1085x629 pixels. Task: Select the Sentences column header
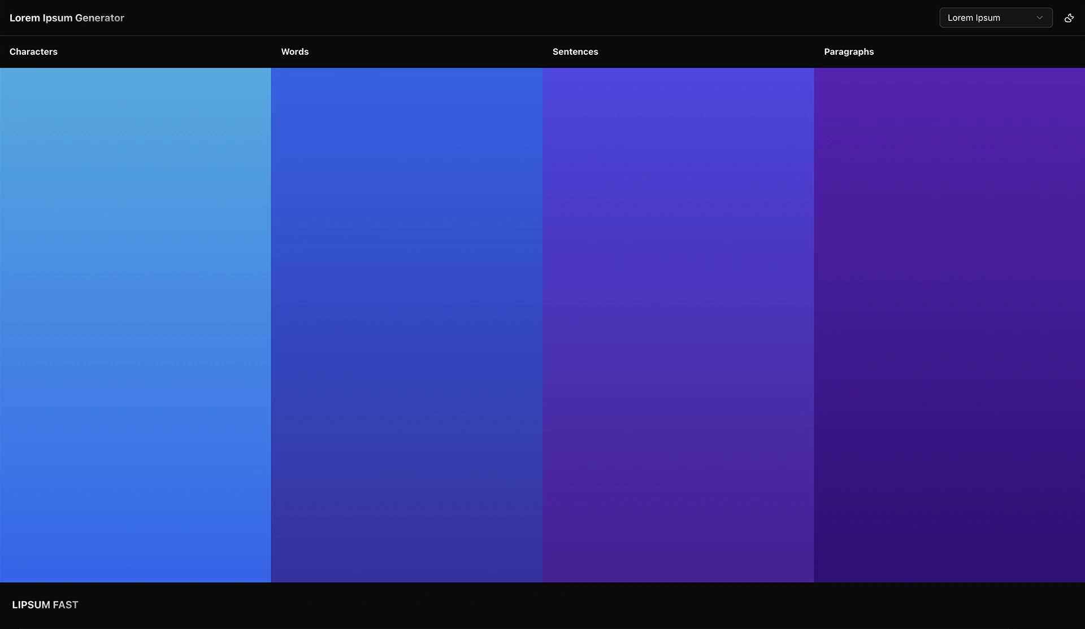coord(575,51)
